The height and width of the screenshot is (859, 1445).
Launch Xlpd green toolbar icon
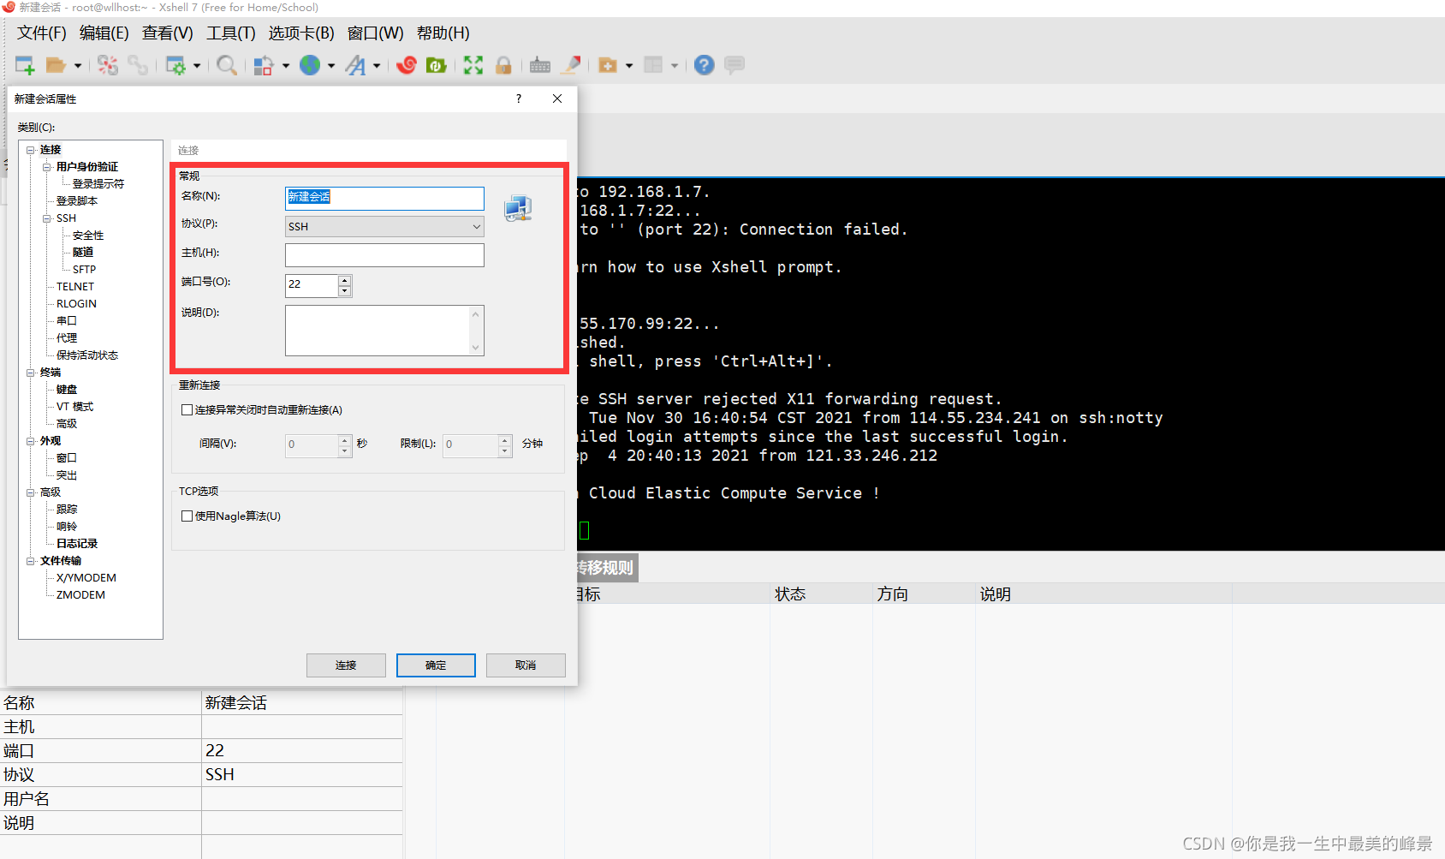437,65
